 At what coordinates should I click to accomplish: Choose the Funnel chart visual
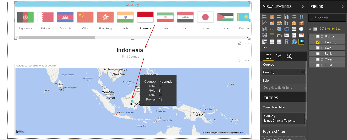[x=272, y=35]
